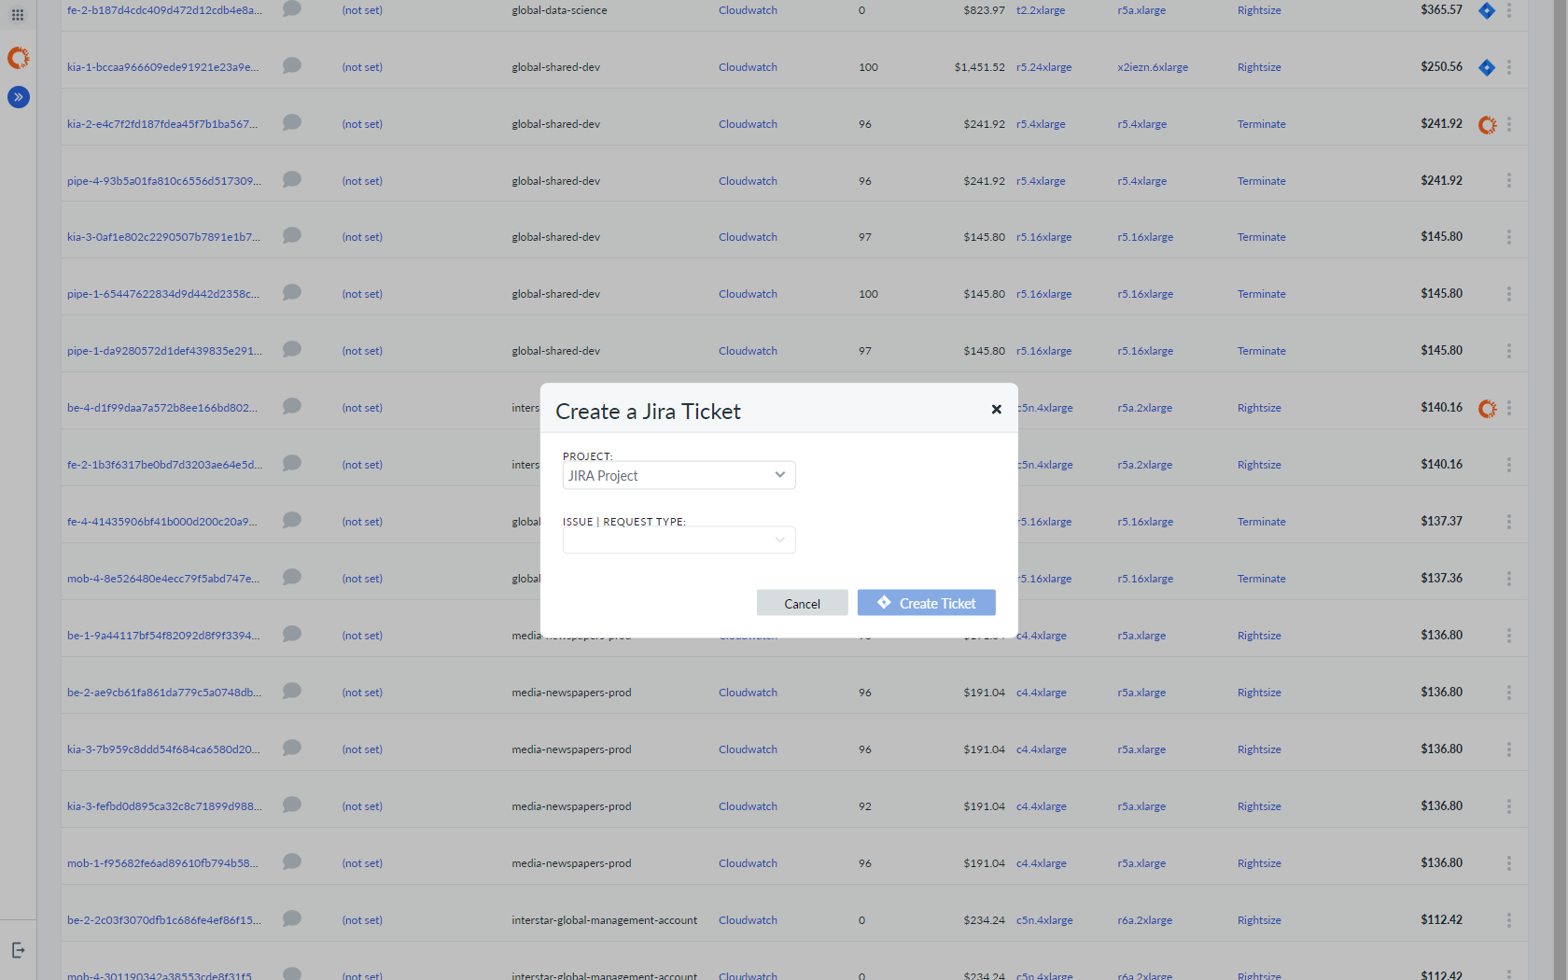The width and height of the screenshot is (1568, 980).
Task: Click the Create Ticket button
Action: click(x=926, y=602)
